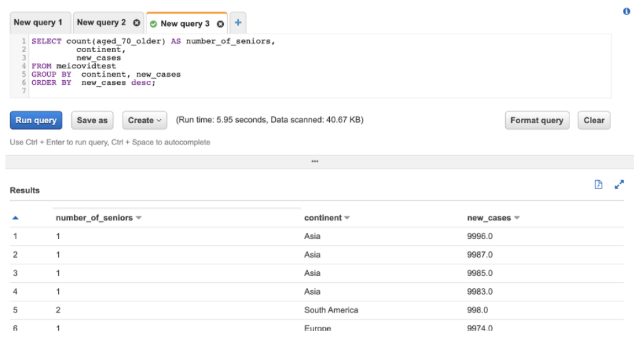Download results using the file icon
The height and width of the screenshot is (337, 642).
tap(598, 184)
